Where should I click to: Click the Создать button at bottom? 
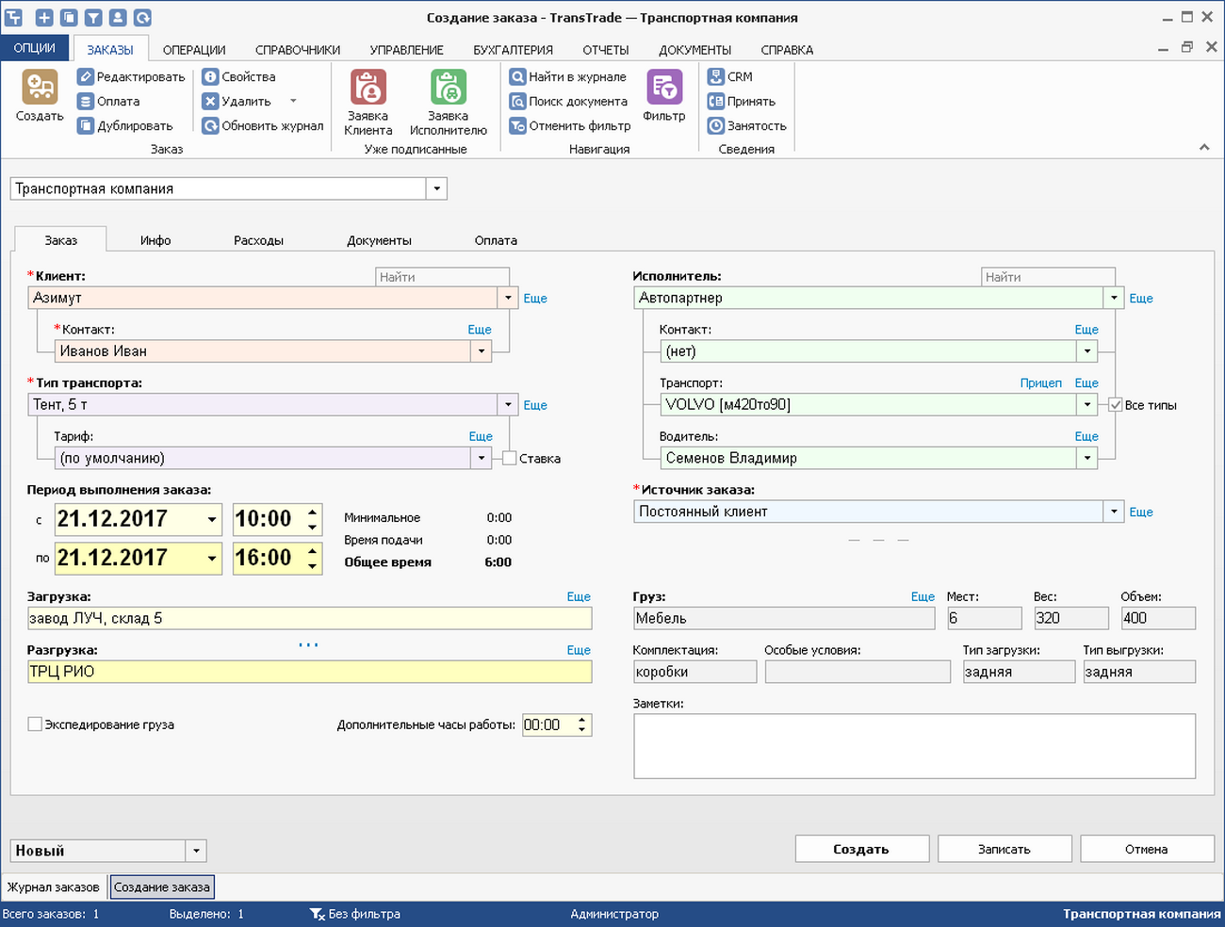862,849
